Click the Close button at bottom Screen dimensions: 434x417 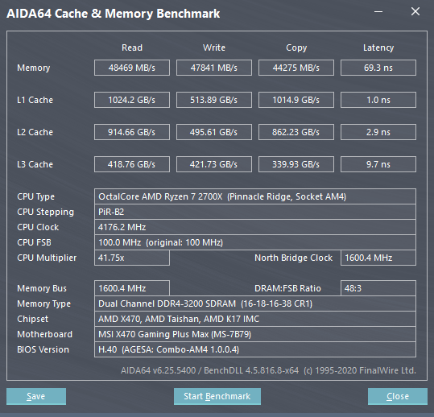pyautogui.click(x=398, y=396)
